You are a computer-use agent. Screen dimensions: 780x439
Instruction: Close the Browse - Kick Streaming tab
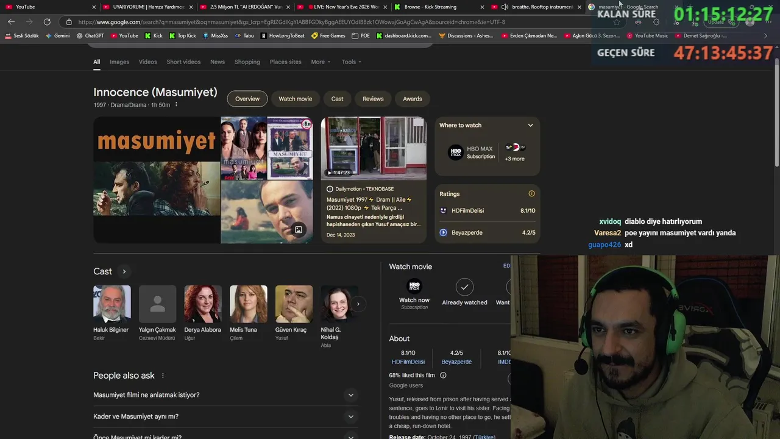click(483, 7)
